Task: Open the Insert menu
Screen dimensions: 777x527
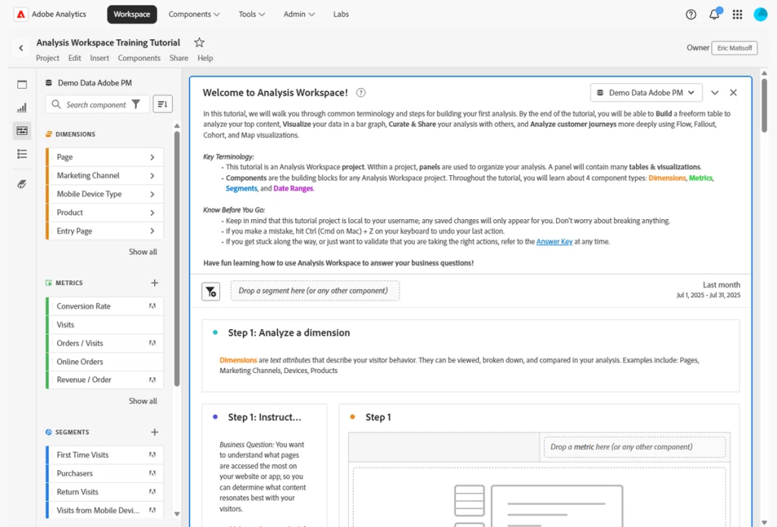Action: pos(99,58)
